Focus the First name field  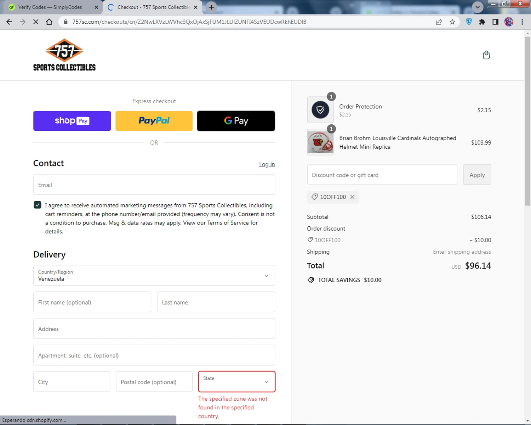92,302
